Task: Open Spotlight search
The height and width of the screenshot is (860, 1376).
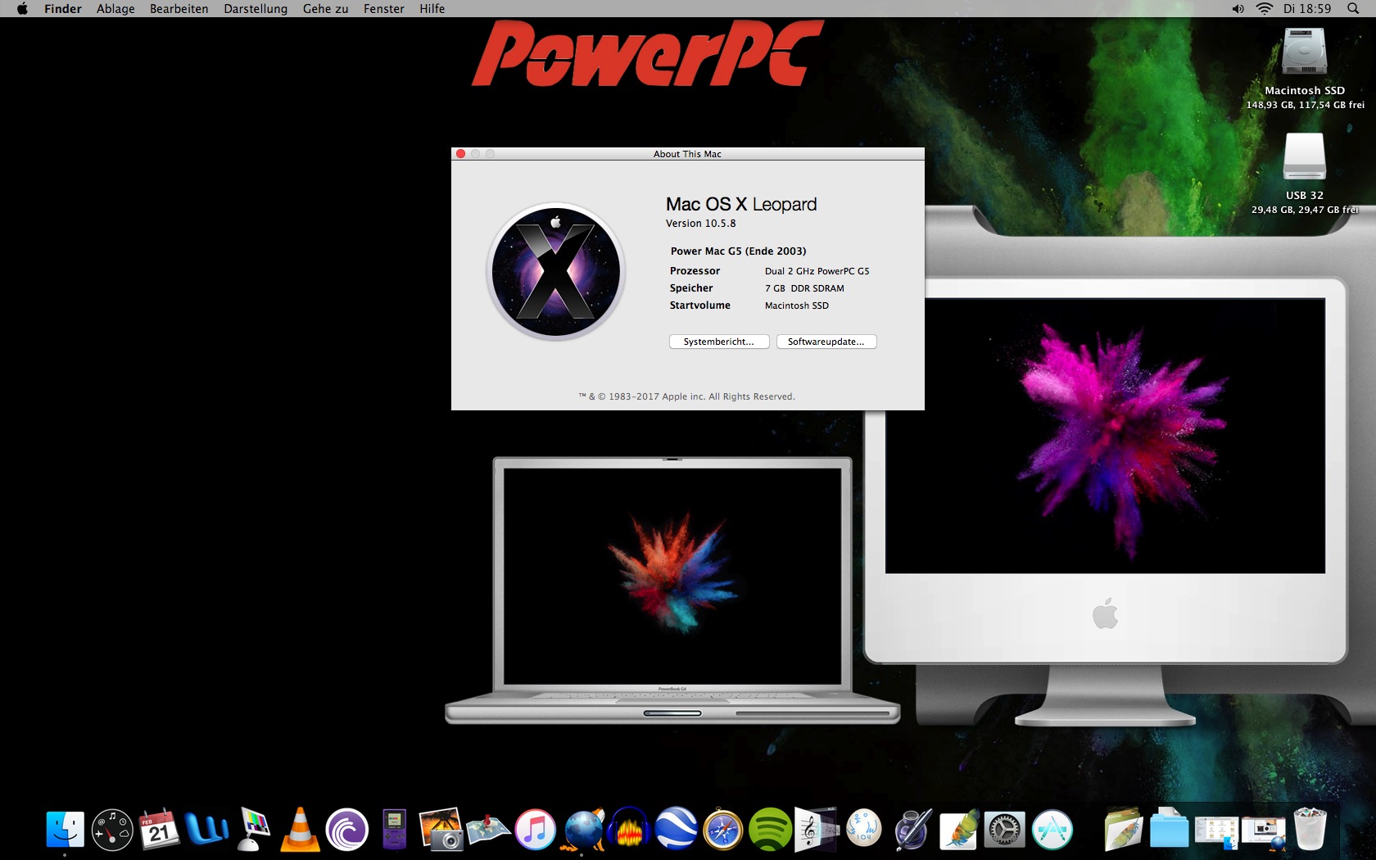Action: click(x=1353, y=9)
